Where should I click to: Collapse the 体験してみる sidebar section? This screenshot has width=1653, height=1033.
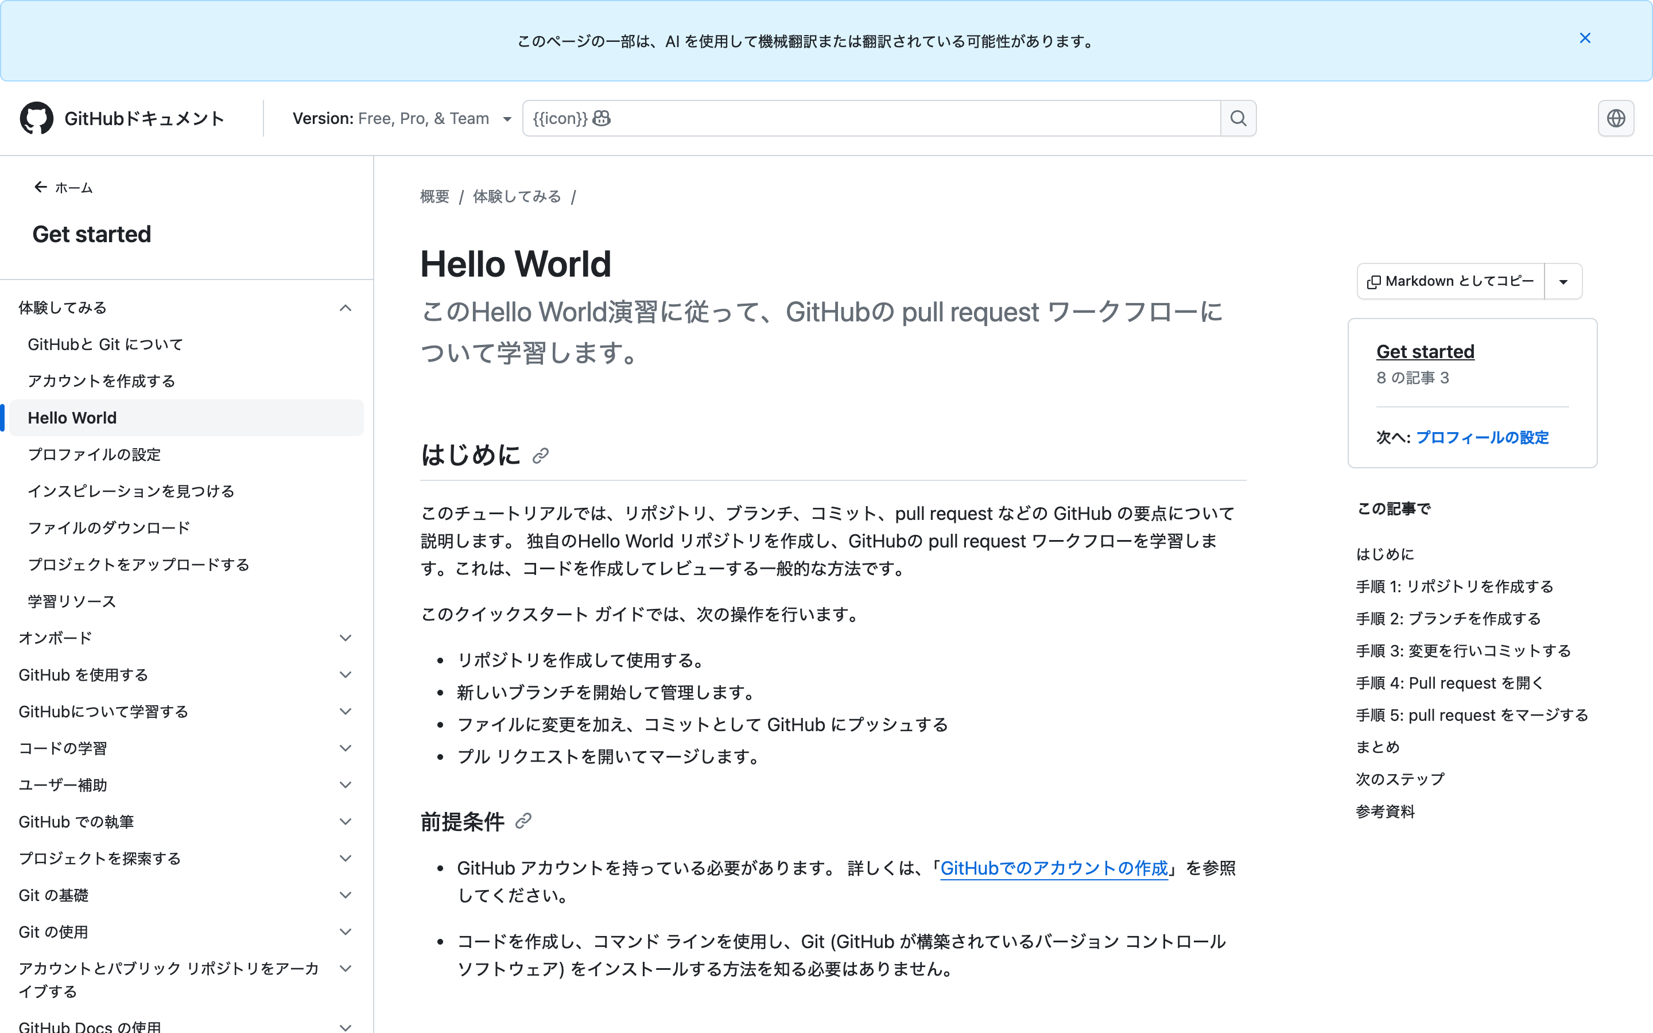[346, 308]
